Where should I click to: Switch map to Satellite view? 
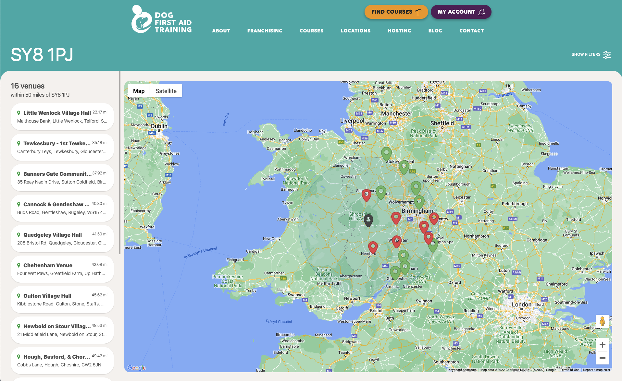coord(166,91)
